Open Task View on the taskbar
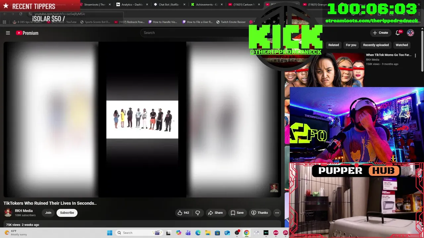 [168, 233]
